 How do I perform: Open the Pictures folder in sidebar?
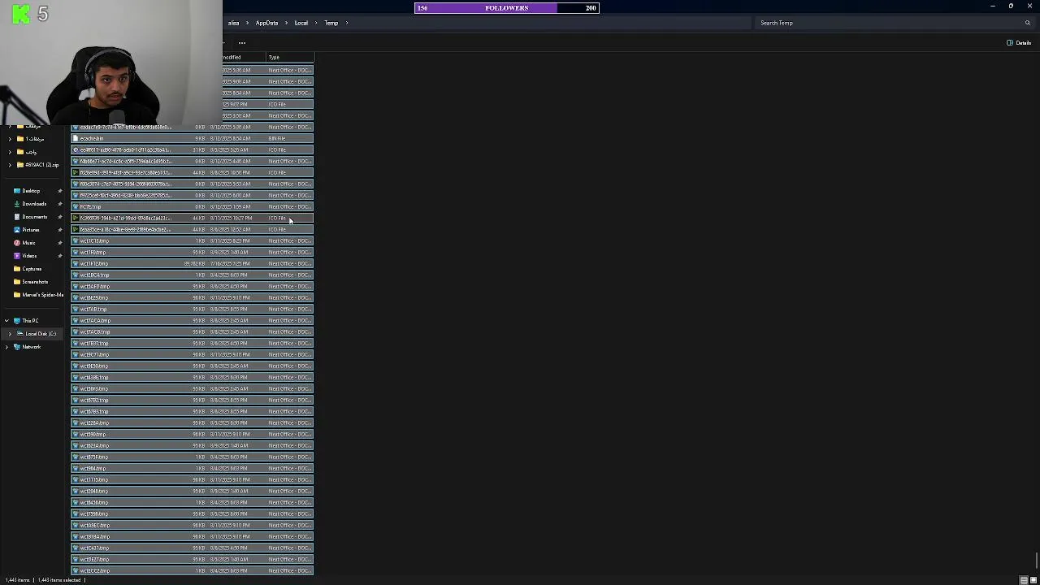click(31, 230)
